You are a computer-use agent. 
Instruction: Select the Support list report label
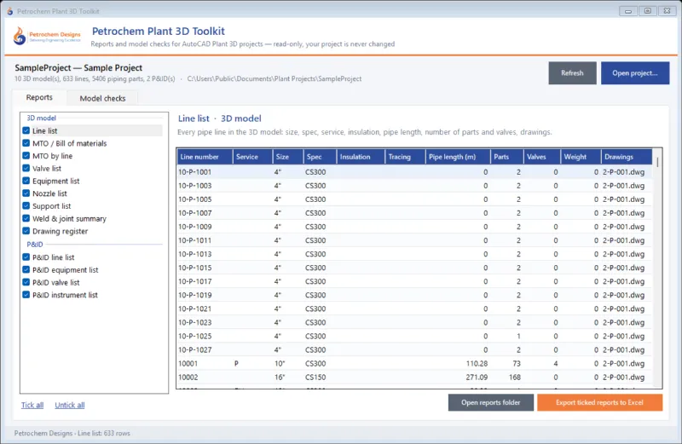(51, 205)
